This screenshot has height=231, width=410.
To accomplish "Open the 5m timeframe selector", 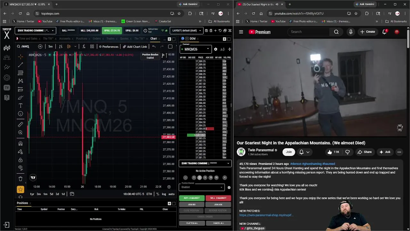I will 50,47.
